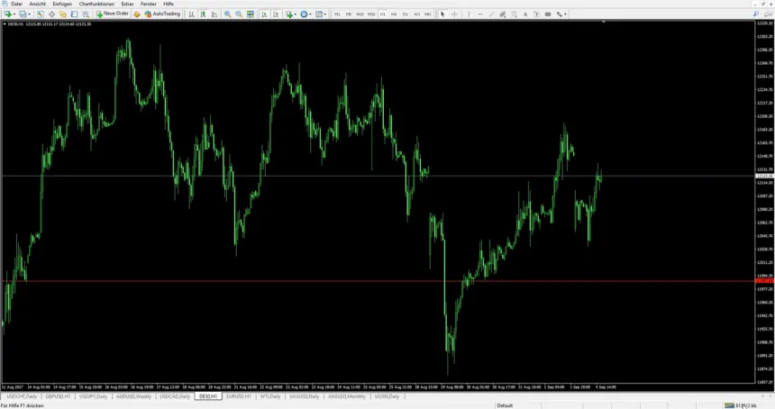Switch to the EURUSD,H1 chart tab

(239, 396)
